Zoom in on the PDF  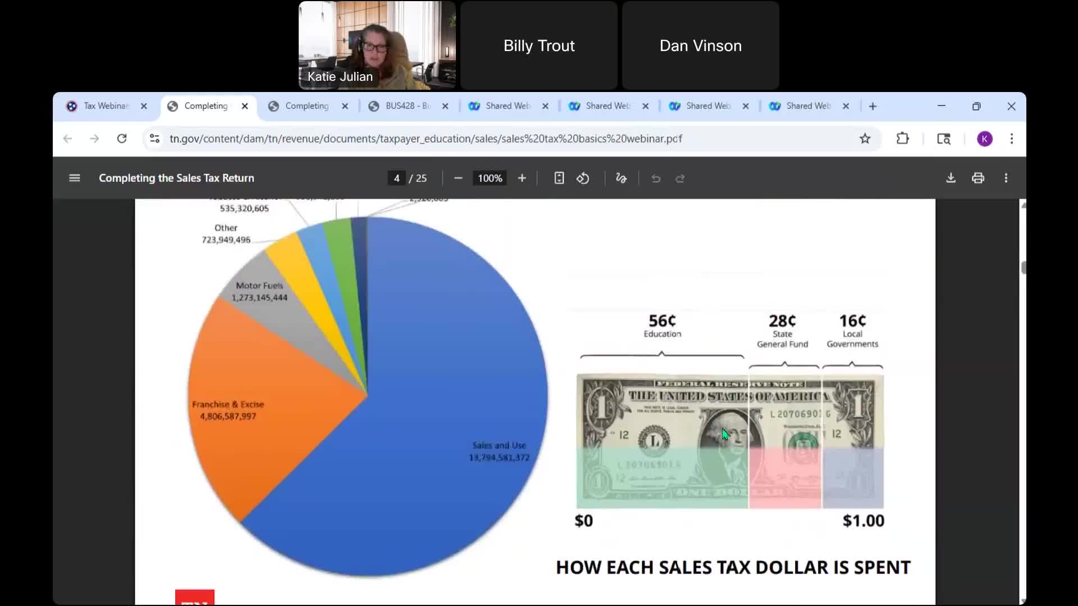[522, 178]
